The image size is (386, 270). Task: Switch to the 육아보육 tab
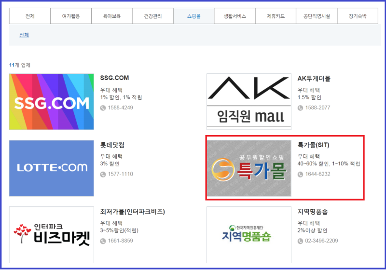[112, 16]
